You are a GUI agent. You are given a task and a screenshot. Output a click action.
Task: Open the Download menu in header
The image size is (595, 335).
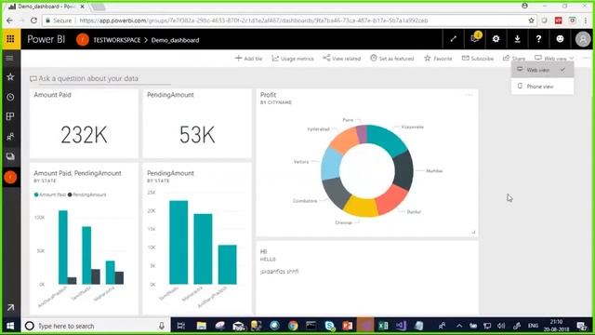pyautogui.click(x=517, y=39)
